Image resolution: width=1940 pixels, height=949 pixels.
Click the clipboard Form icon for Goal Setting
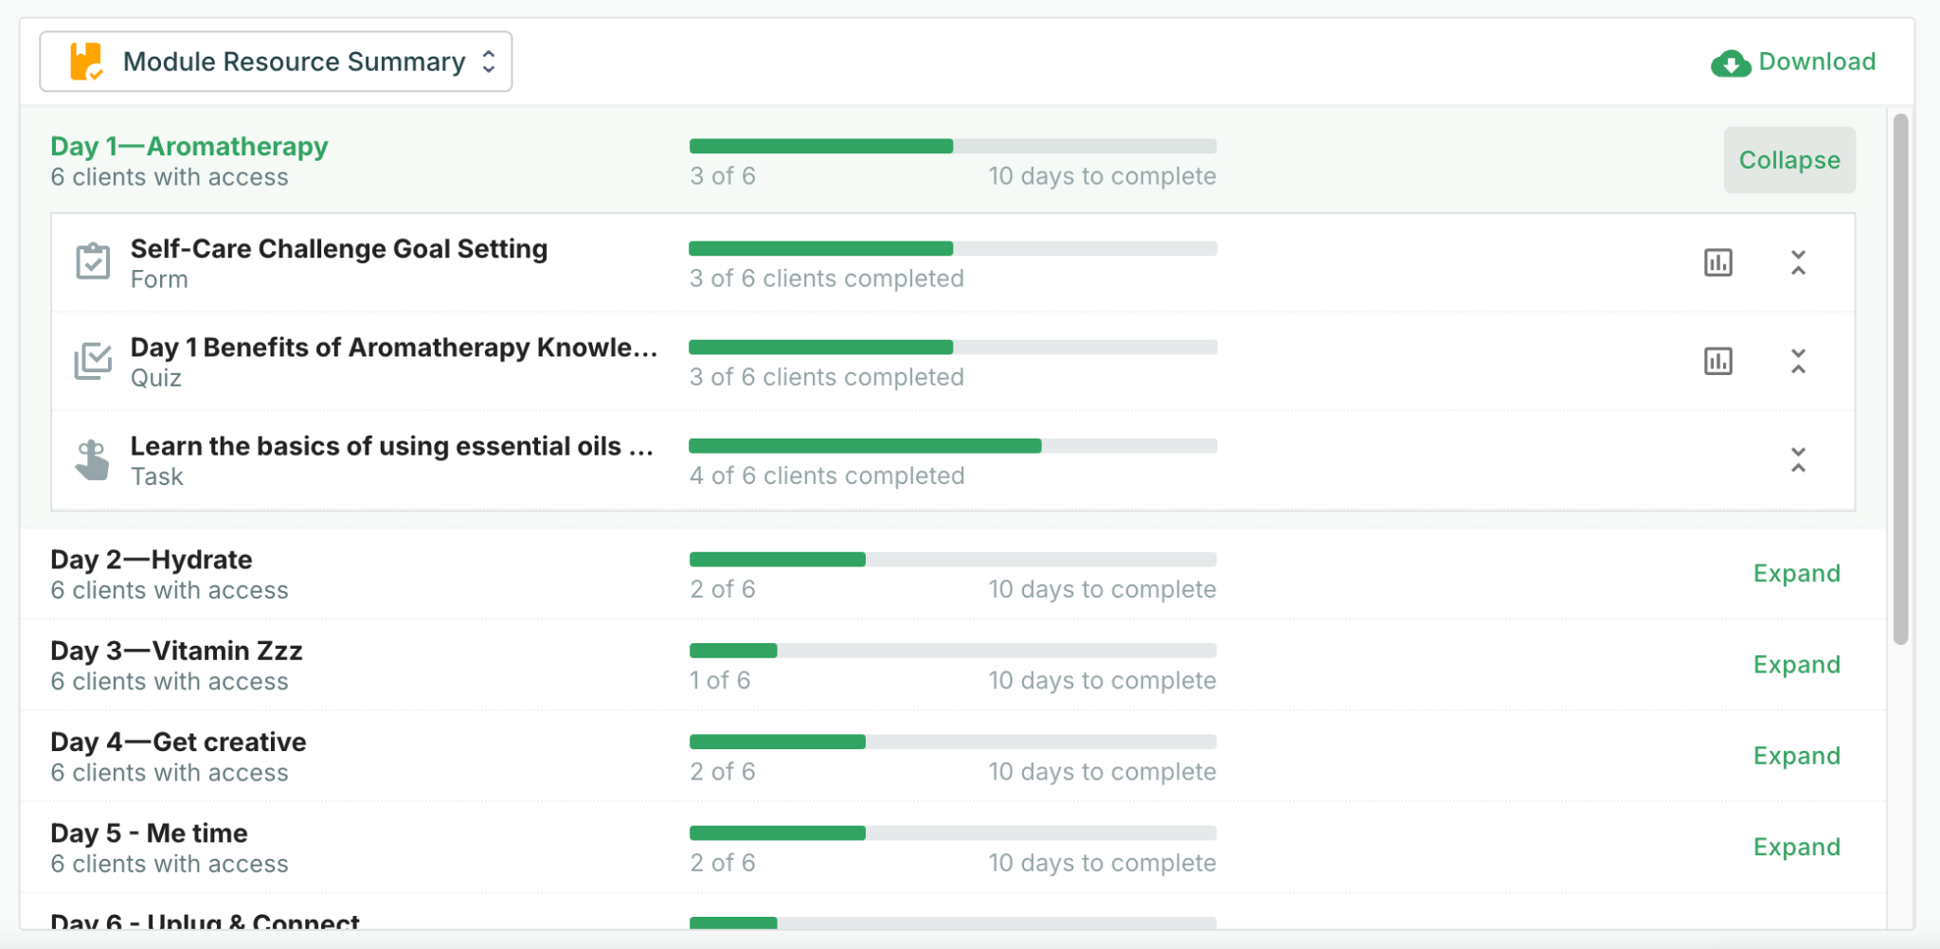(93, 261)
